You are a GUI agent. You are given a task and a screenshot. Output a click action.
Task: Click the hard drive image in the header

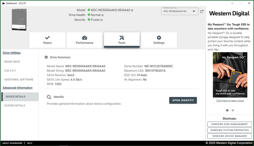(19, 20)
